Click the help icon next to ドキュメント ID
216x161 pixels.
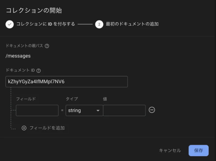39,70
